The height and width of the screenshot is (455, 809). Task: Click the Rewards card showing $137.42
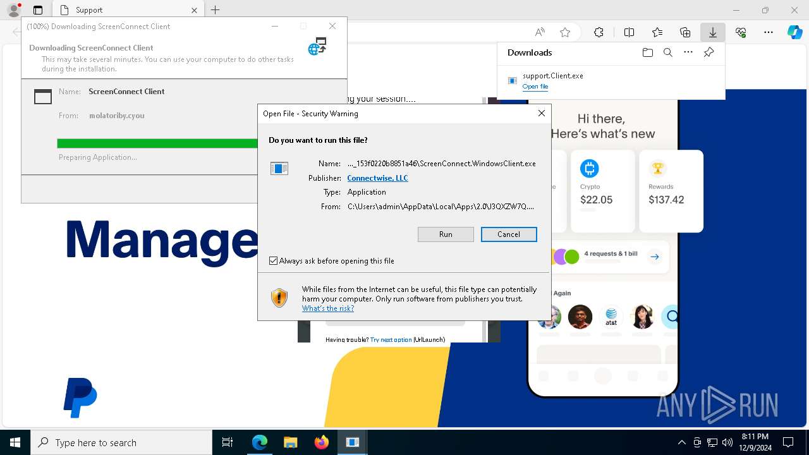[x=671, y=191]
